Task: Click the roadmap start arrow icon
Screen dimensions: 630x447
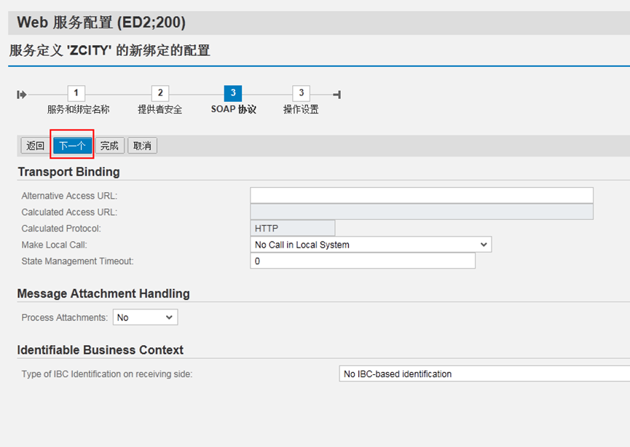Action: (x=22, y=94)
